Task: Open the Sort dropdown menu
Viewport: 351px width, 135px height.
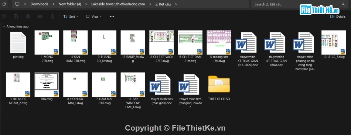Action: 71,17
